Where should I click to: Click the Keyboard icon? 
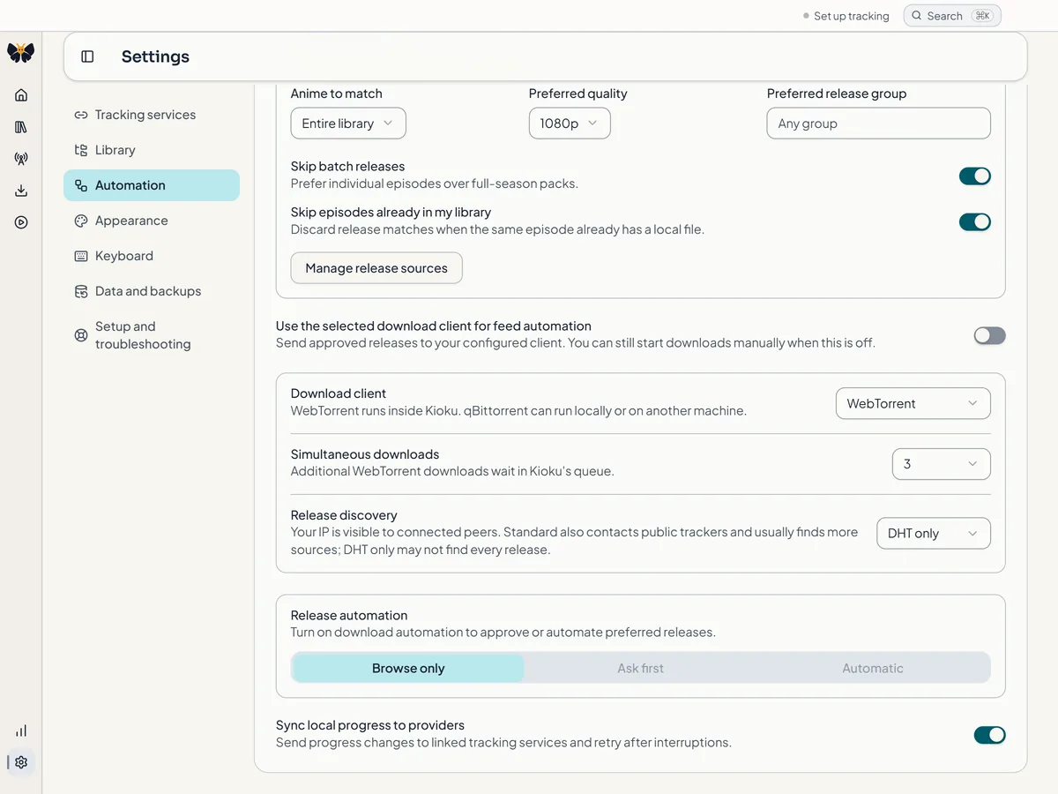pos(81,256)
